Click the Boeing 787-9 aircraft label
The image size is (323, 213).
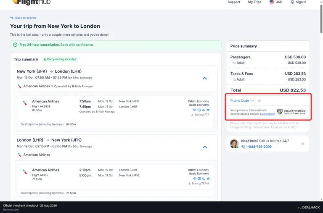pyautogui.click(x=200, y=183)
